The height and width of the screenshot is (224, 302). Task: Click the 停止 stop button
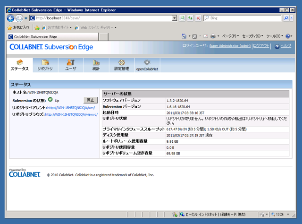[x=91, y=100]
